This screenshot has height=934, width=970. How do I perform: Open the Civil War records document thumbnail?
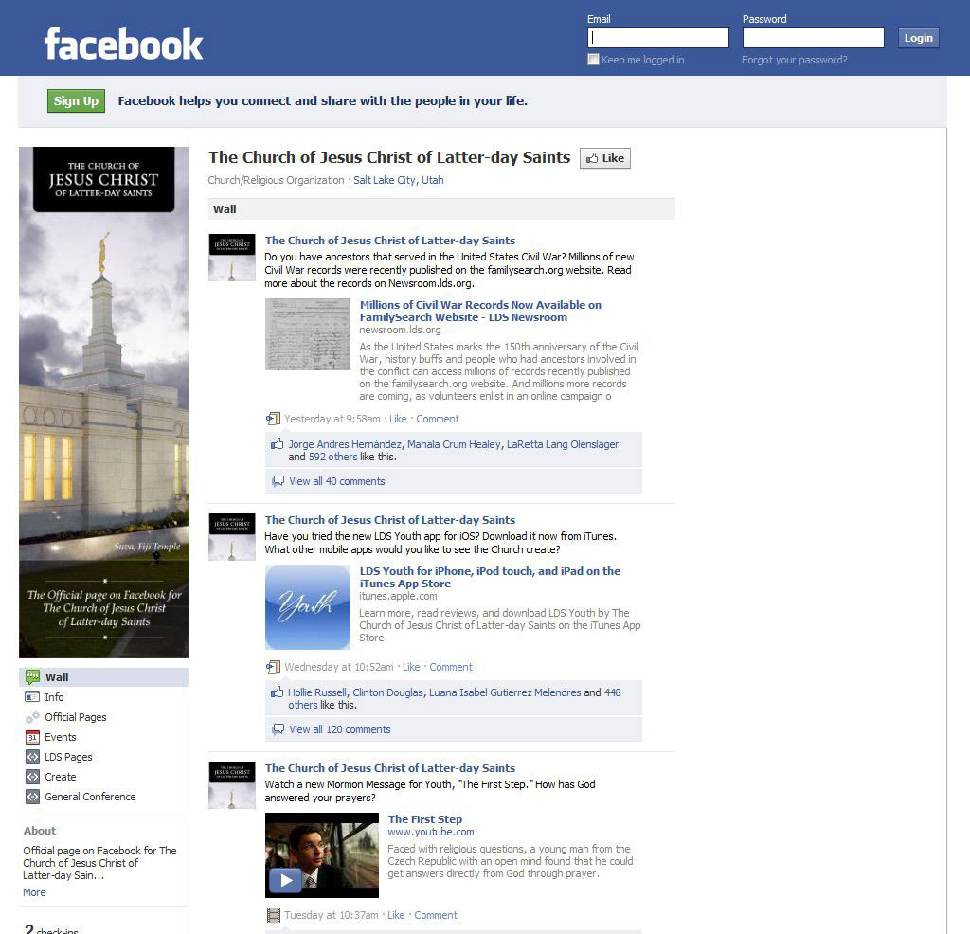click(x=308, y=334)
